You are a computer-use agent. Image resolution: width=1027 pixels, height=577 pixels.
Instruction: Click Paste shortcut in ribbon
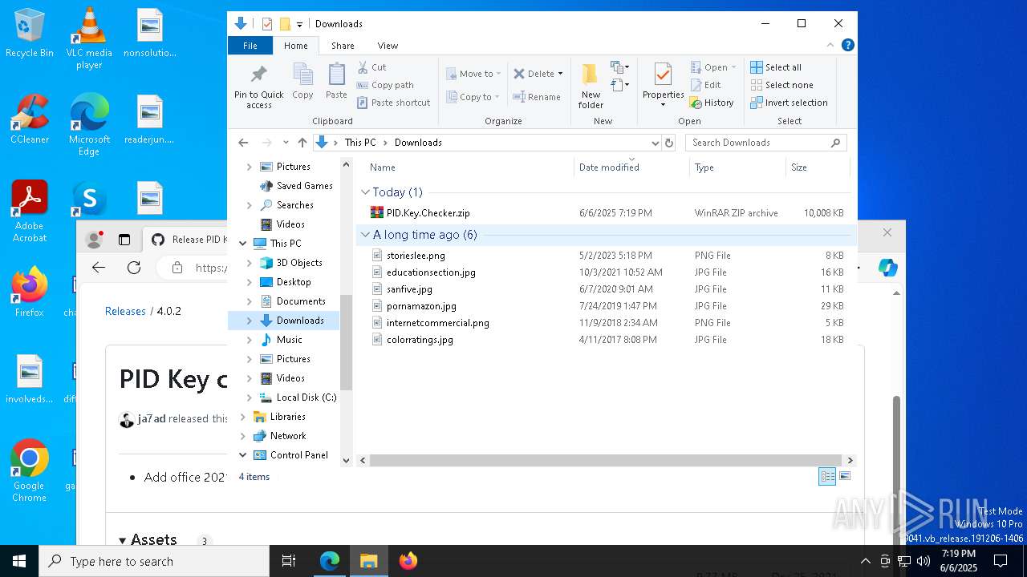[393, 103]
